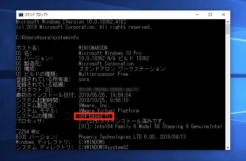The image size is (246, 161).
Task: Click the C:¥WINDOWS directory value
Action: [91, 142]
